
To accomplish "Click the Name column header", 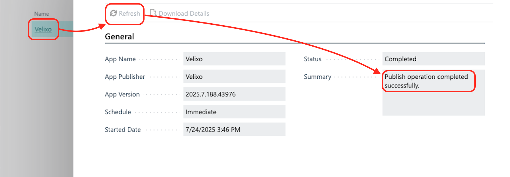I will 42,14.
